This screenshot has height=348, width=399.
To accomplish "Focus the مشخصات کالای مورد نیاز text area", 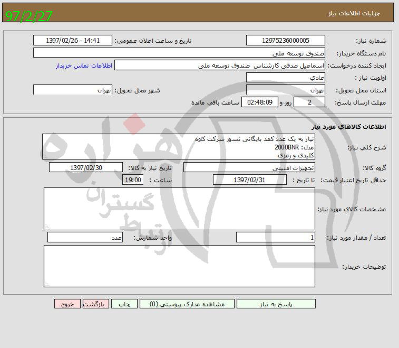I will tap(179, 209).
